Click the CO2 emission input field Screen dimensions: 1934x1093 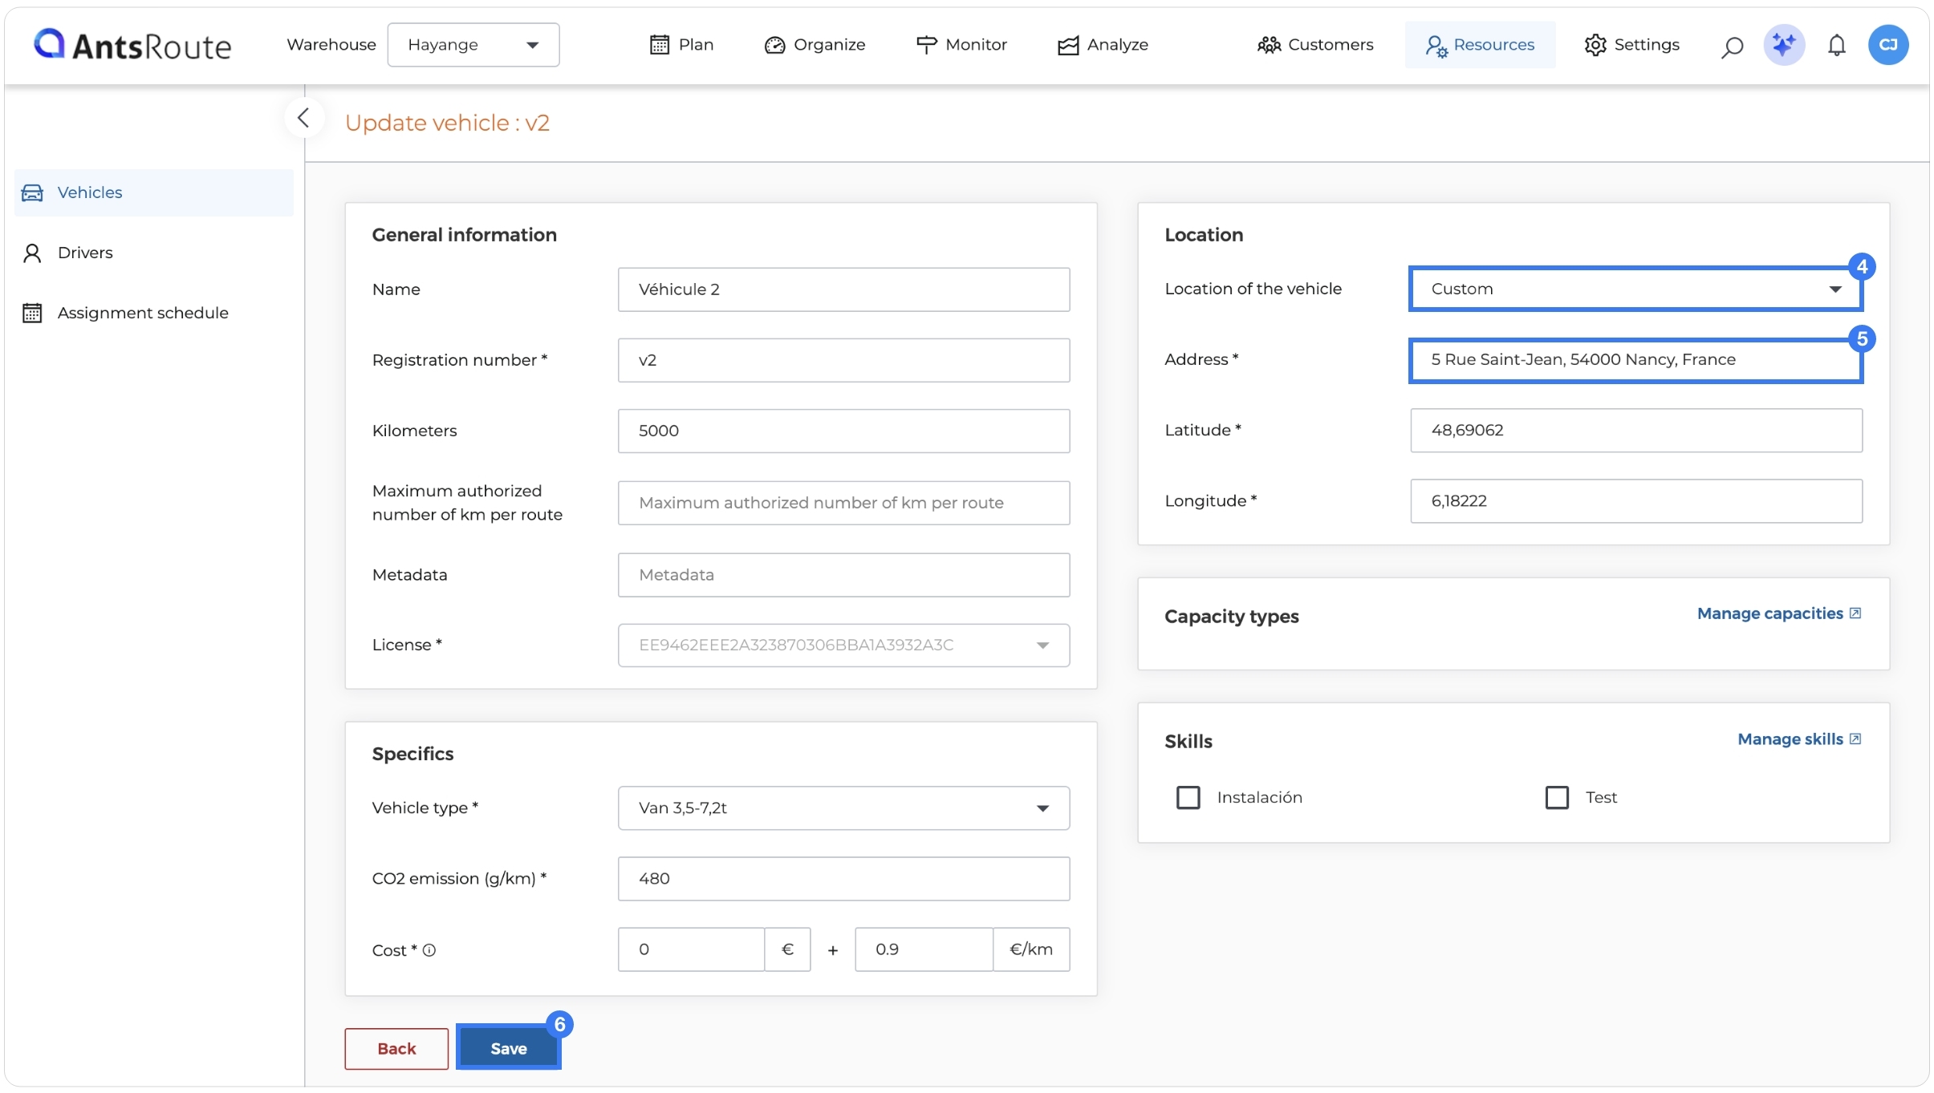click(x=843, y=879)
